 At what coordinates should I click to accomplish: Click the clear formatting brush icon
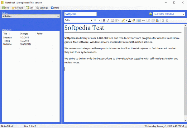(x=134, y=20)
